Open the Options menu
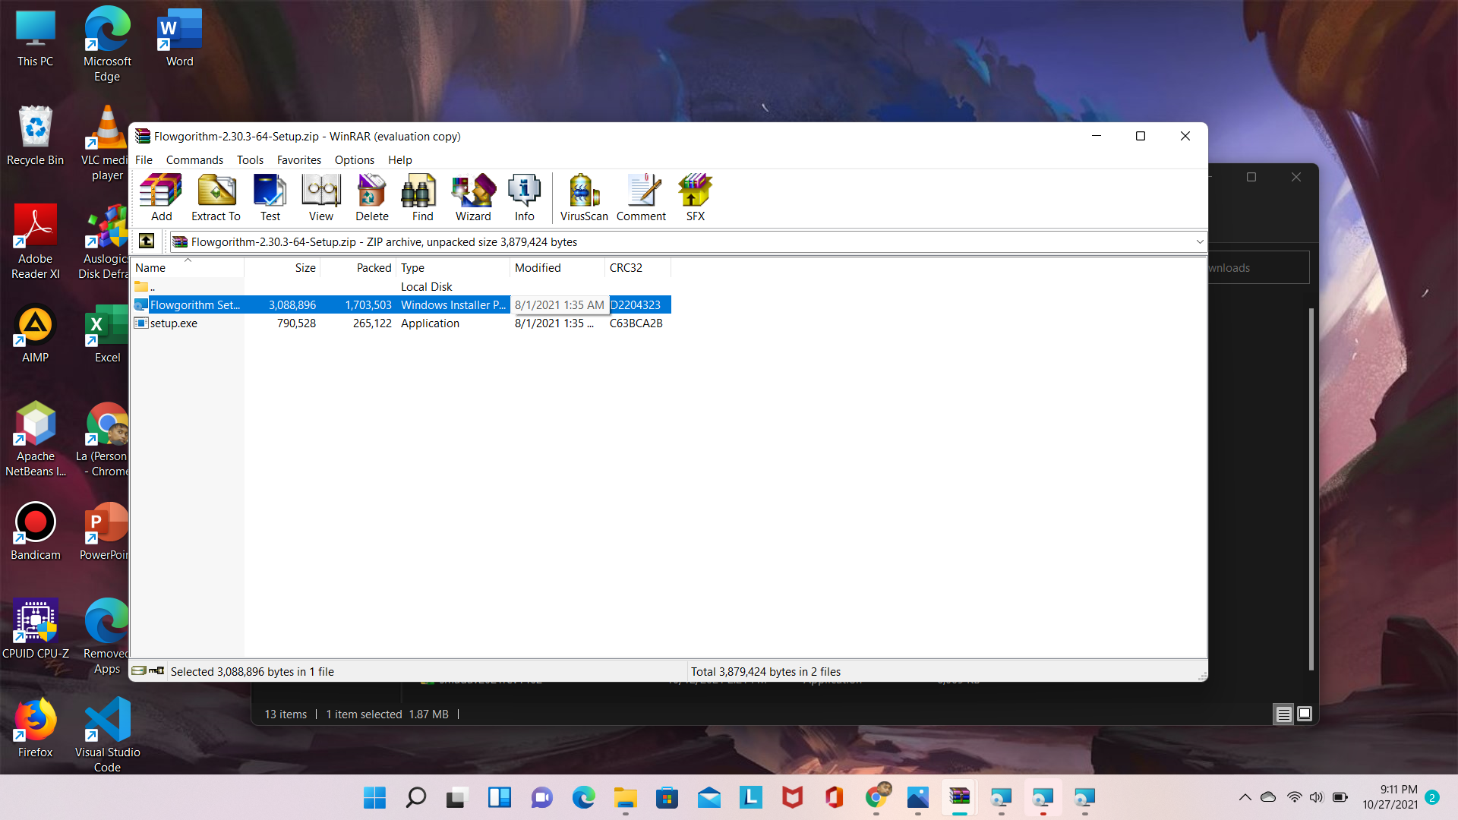Image resolution: width=1458 pixels, height=820 pixels. click(354, 160)
